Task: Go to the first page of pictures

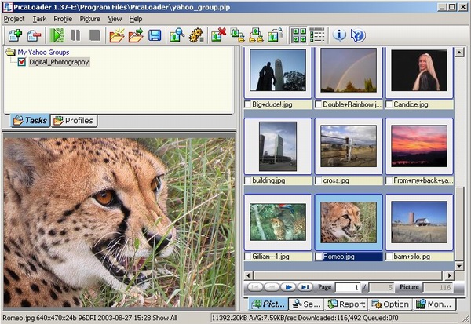Action: click(x=255, y=287)
